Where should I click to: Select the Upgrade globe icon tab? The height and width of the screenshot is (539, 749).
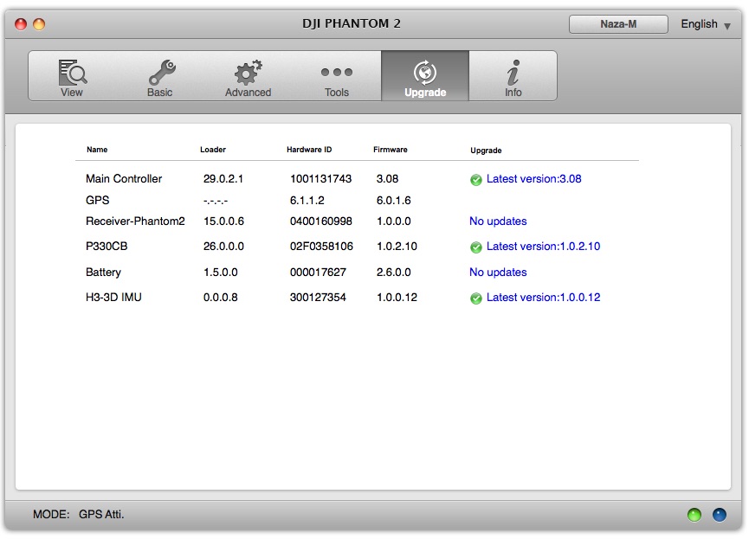point(424,73)
